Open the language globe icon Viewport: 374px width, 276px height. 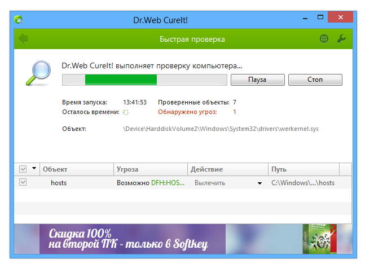click(x=324, y=39)
